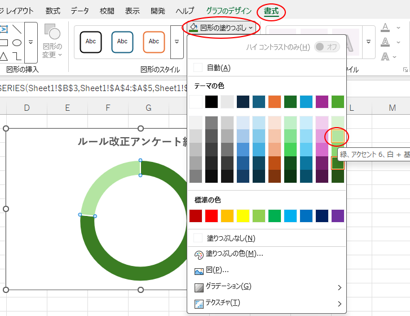
Task: Pick the standard purple color swatch
Action: (338, 216)
